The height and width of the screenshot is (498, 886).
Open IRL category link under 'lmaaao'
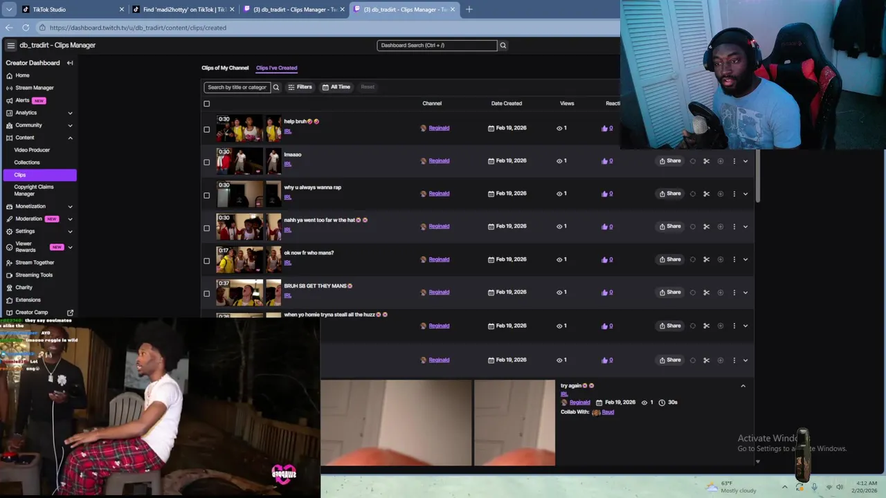tap(288, 164)
